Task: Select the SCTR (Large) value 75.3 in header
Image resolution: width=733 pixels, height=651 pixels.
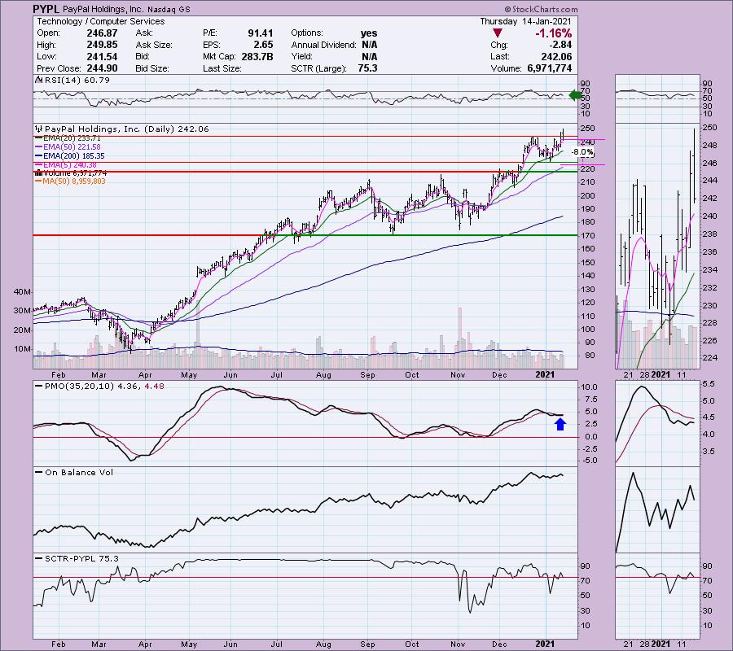Action: click(x=367, y=68)
